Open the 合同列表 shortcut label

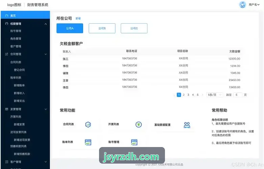68,124
